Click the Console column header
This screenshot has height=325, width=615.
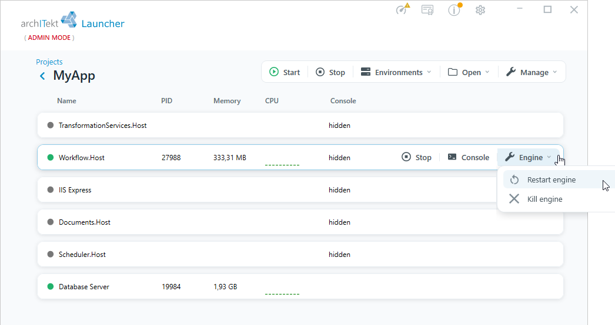(x=343, y=101)
